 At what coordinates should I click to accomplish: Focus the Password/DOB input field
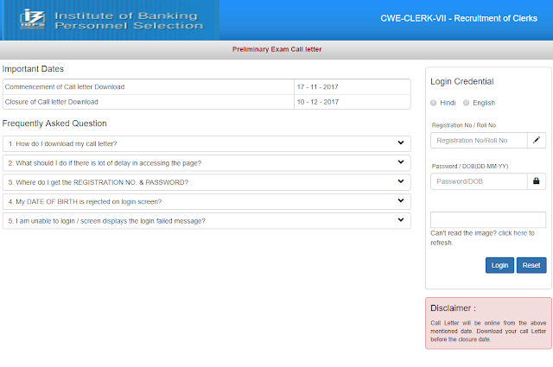click(x=479, y=181)
